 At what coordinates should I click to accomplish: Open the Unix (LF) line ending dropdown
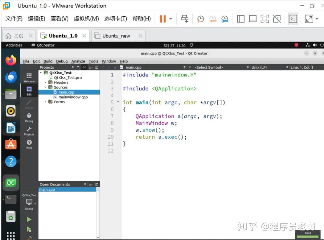tap(270, 67)
